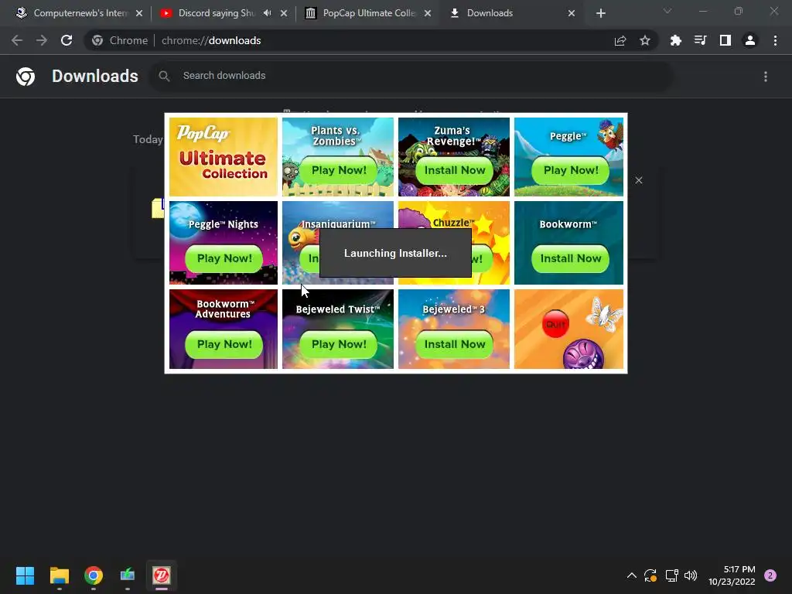Image resolution: width=792 pixels, height=594 pixels.
Task: Switch to PopCap Ultimate Collection tab
Action: (369, 13)
